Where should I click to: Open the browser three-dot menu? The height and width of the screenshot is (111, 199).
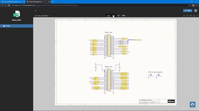point(197,6)
